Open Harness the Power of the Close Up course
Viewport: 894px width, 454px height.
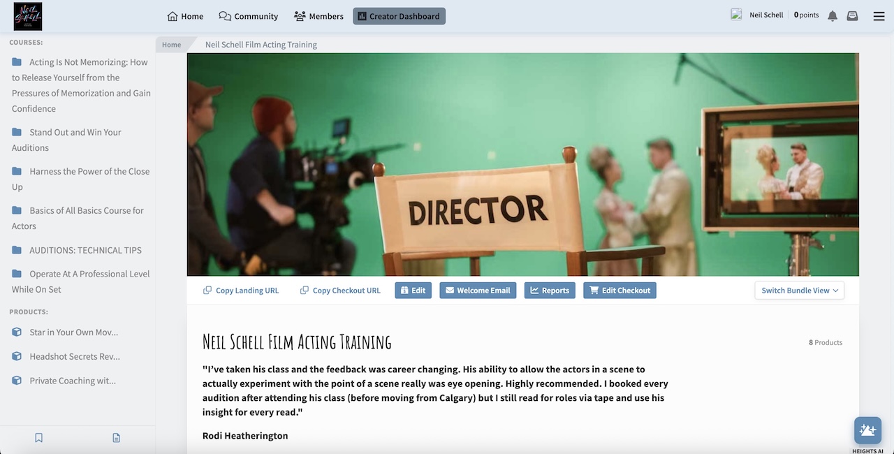click(81, 179)
